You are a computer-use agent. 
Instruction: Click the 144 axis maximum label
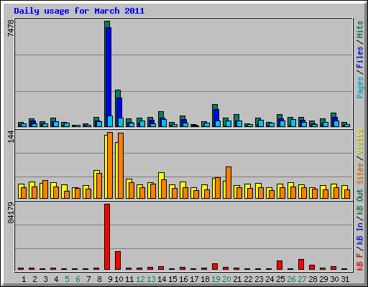tap(11, 137)
